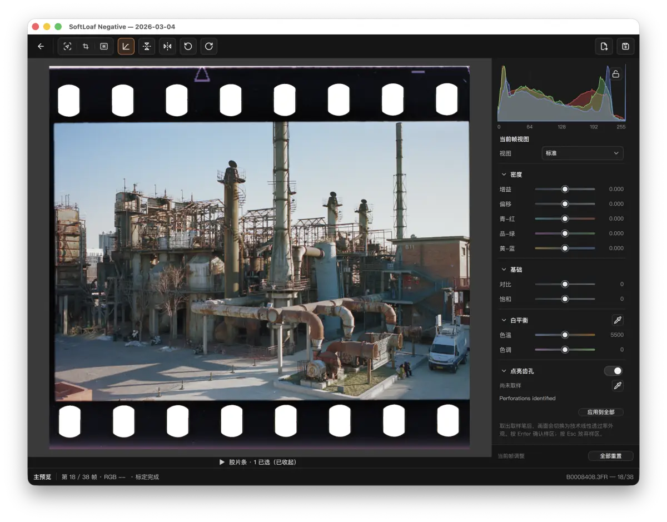Pick white balance with 白平衡 eyedropper
The width and height of the screenshot is (667, 522).
[x=617, y=320]
